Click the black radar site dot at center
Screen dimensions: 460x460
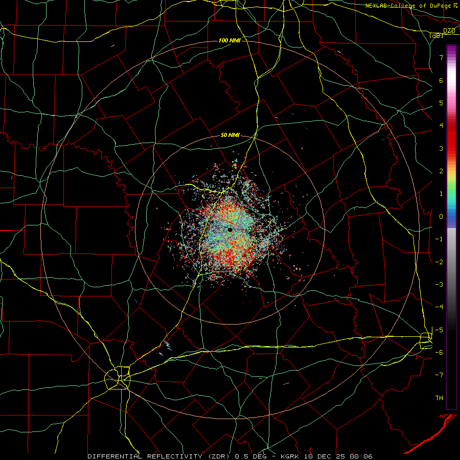[x=230, y=229]
